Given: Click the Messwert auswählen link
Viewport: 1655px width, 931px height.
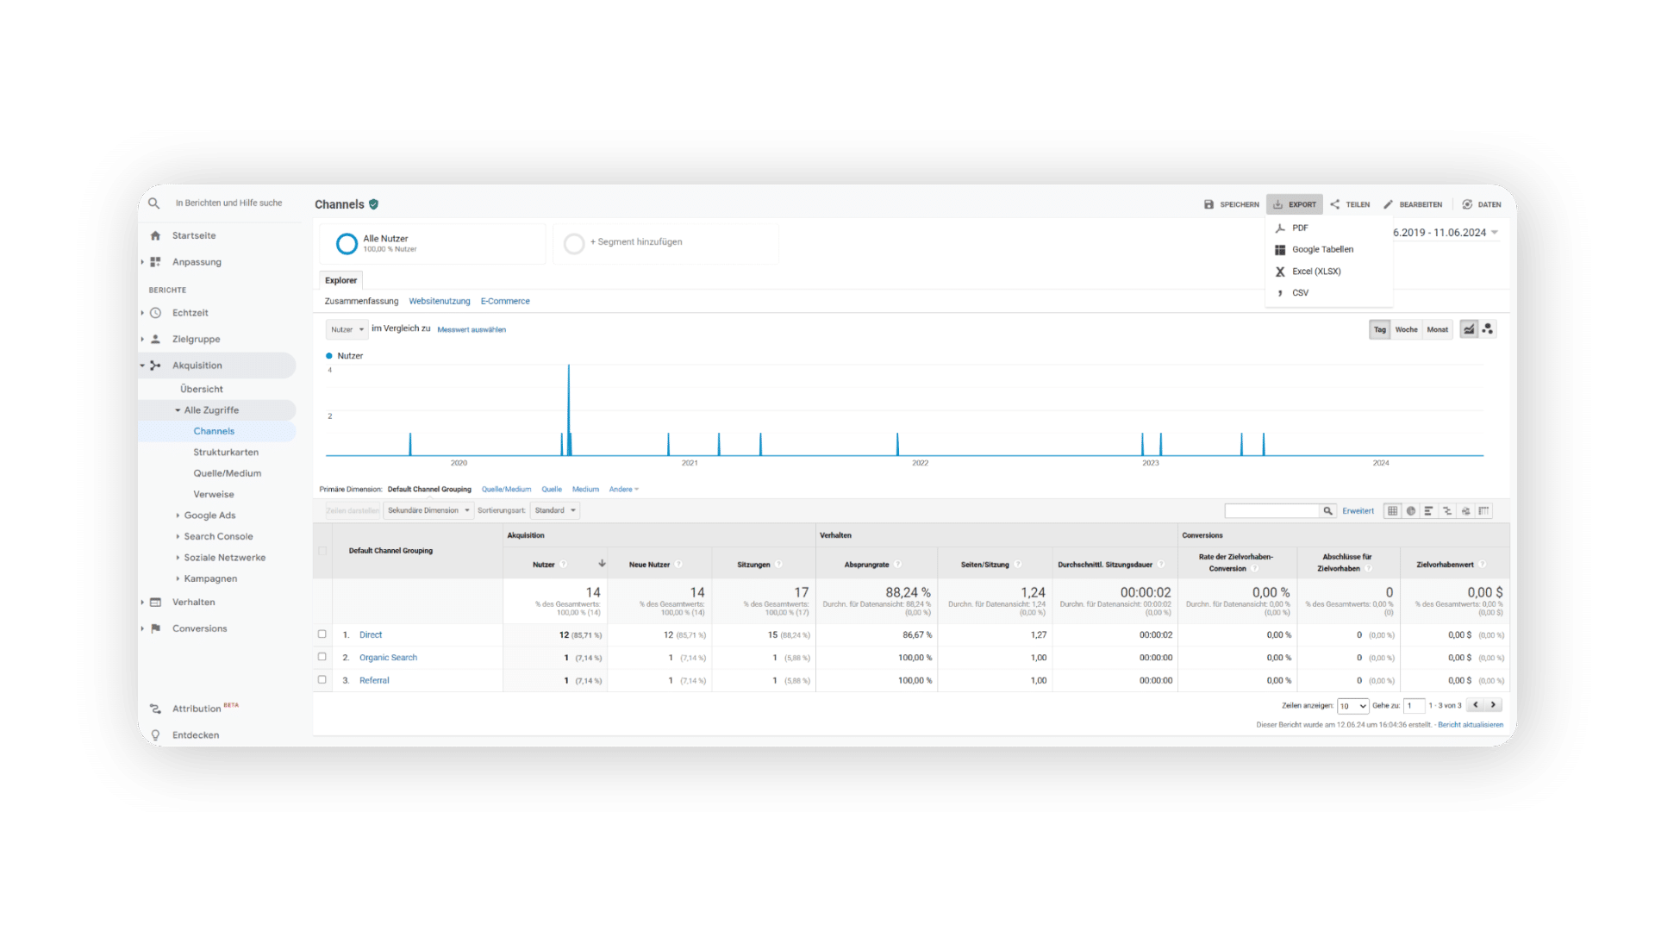Looking at the screenshot, I should 472,329.
